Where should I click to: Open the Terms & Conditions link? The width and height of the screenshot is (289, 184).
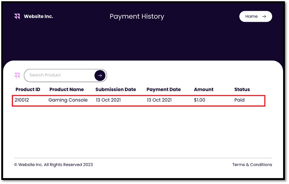click(252, 165)
